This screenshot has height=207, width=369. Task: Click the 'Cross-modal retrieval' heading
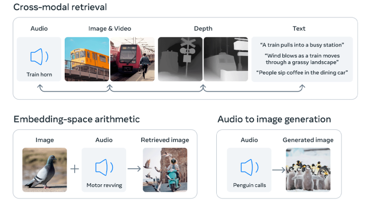tap(60, 7)
